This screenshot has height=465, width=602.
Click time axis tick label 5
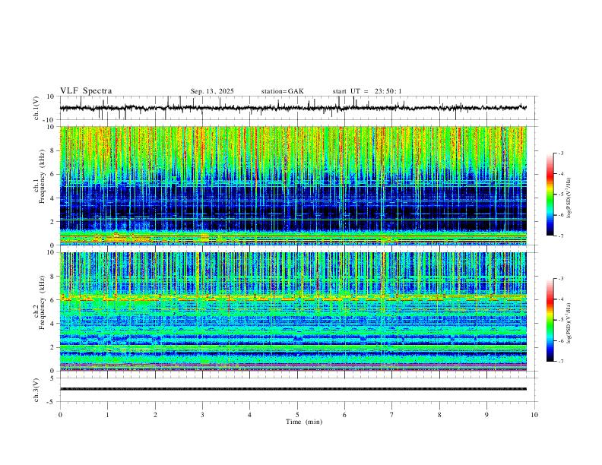coord(297,415)
